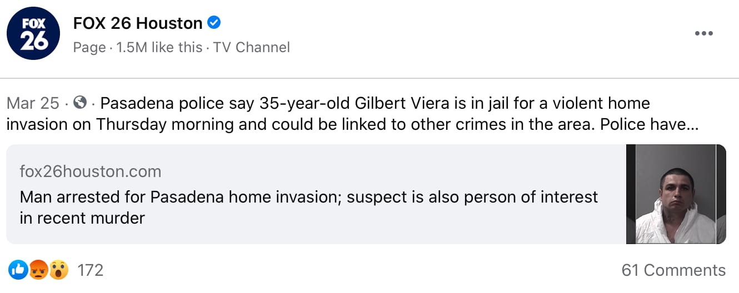Click the "Page" label under the name

click(89, 48)
